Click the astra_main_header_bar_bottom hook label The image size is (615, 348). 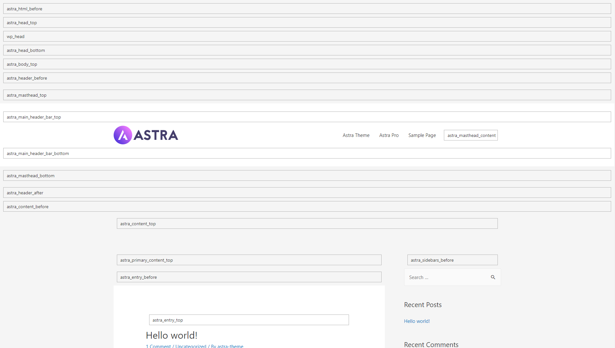tap(38, 153)
